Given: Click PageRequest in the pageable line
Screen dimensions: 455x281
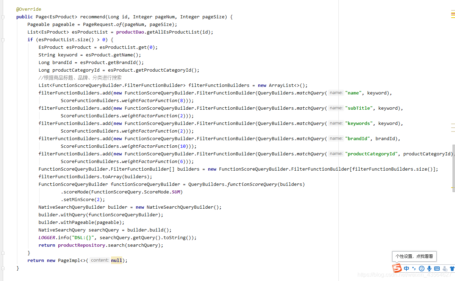Looking at the screenshot, I should tap(98, 25).
